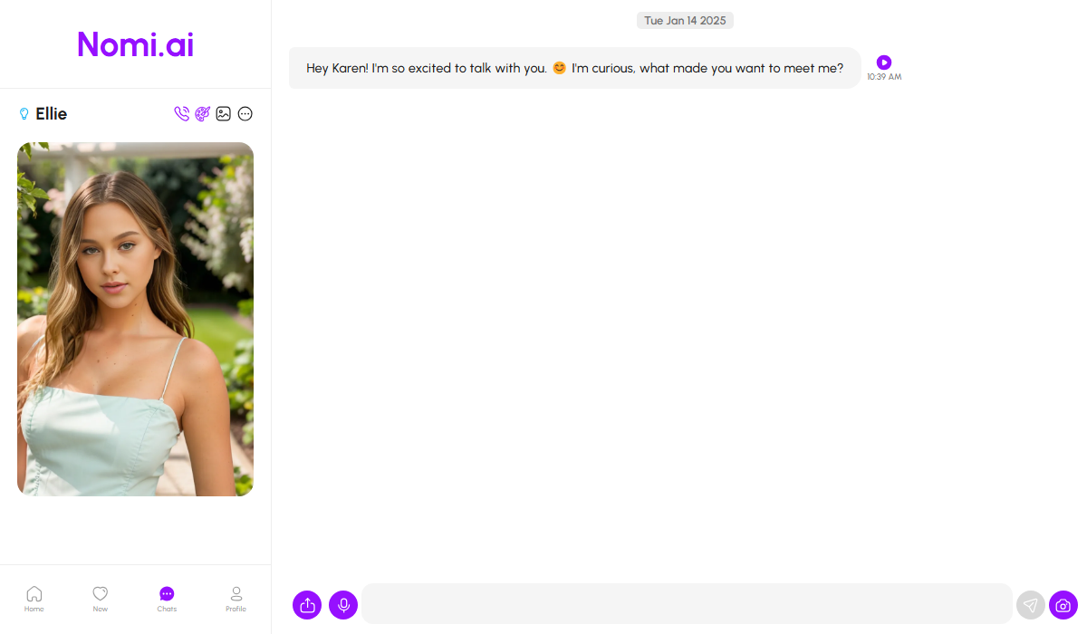Screen dimensions: 1087x634
Task: Switch to the Chats tab
Action: pyautogui.click(x=167, y=599)
